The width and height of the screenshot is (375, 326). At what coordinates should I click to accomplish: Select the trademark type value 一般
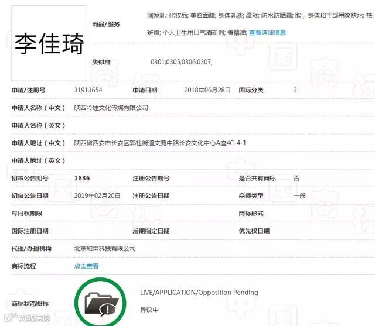[x=299, y=195]
